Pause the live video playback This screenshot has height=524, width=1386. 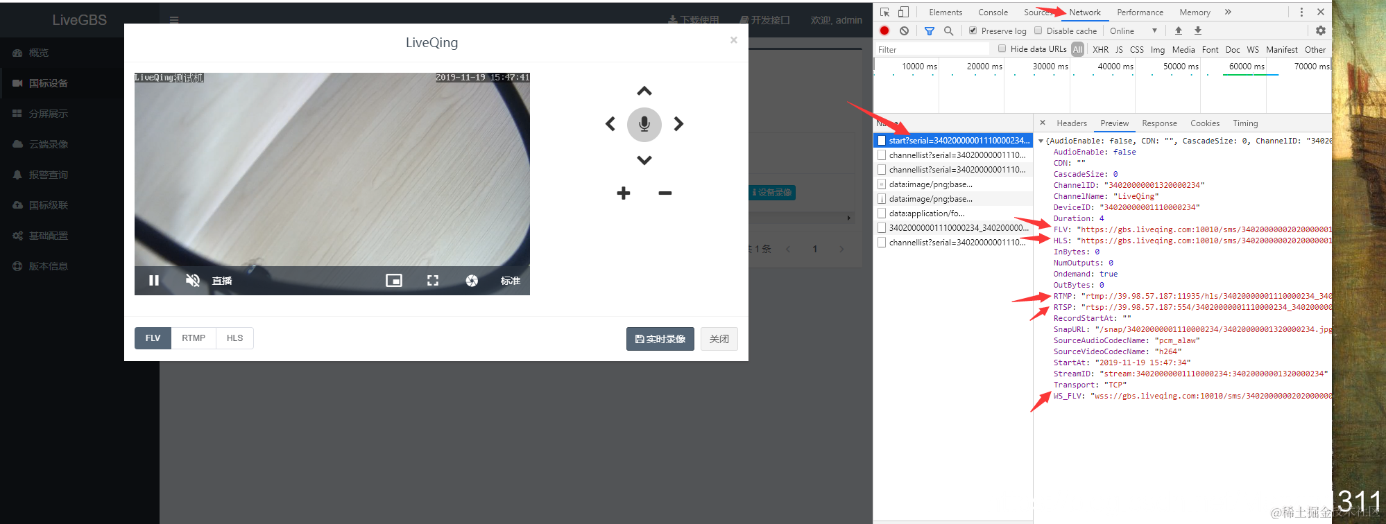(154, 281)
